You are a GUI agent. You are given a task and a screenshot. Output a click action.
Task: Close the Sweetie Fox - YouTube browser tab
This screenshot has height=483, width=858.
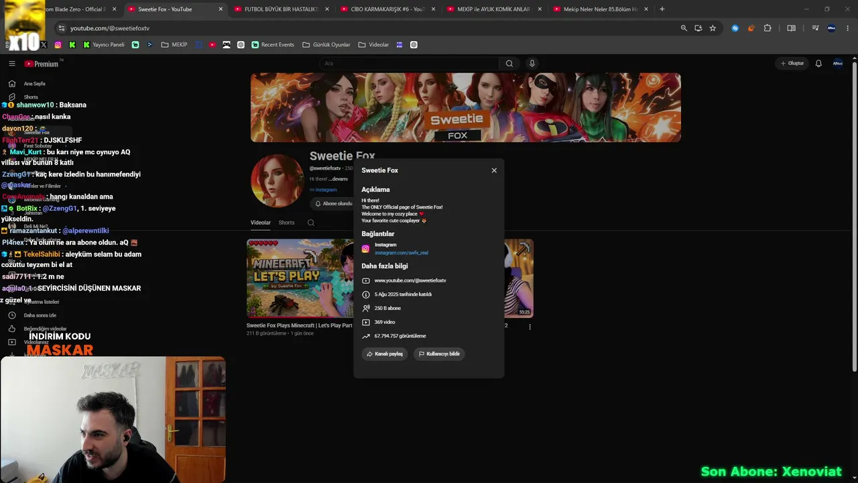pyautogui.click(x=221, y=9)
